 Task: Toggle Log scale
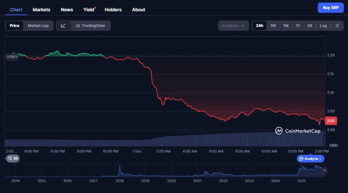click(323, 26)
